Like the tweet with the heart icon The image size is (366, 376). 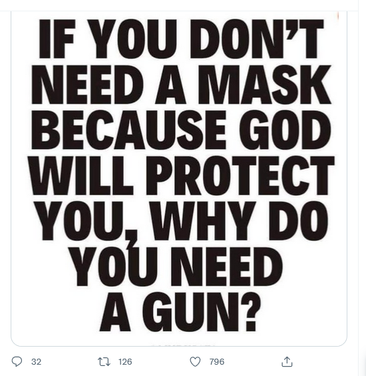(x=195, y=361)
